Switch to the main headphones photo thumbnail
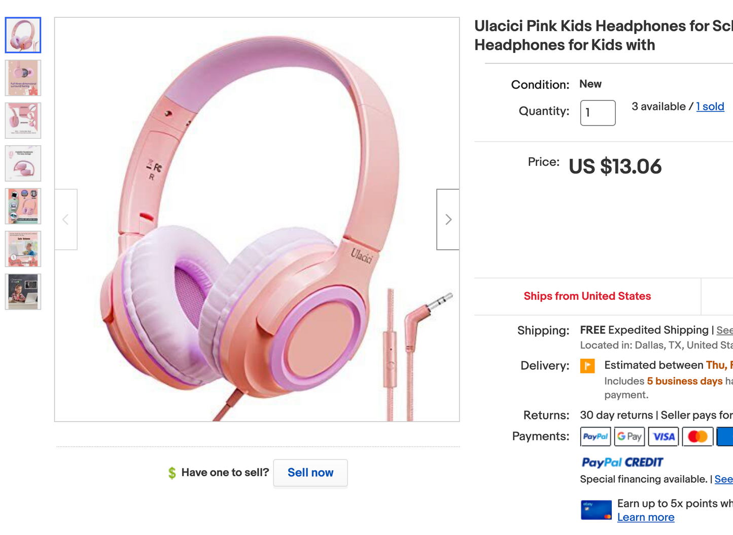 point(23,35)
